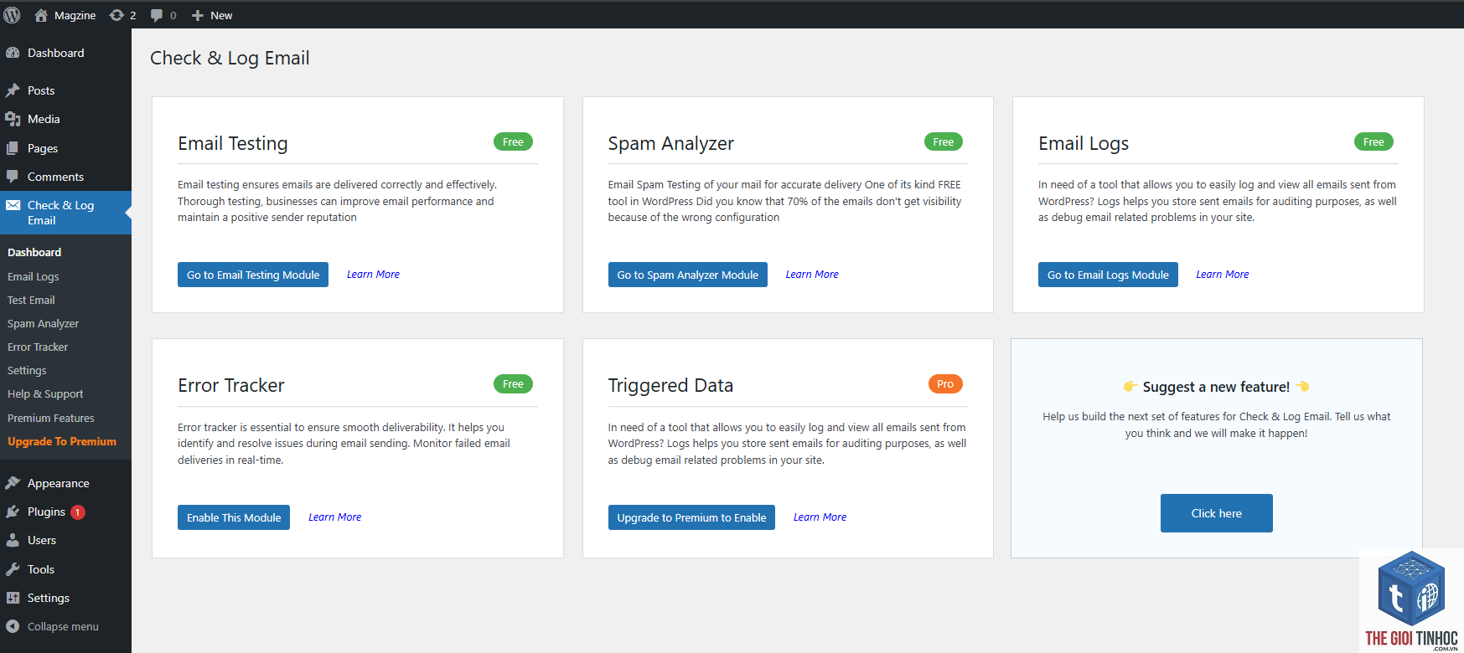This screenshot has width=1464, height=653.
Task: Open the Pages menu item
Action: point(43,148)
